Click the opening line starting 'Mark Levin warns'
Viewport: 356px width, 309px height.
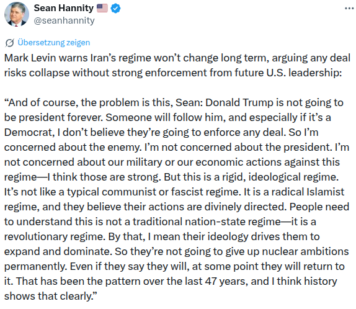tap(177, 58)
